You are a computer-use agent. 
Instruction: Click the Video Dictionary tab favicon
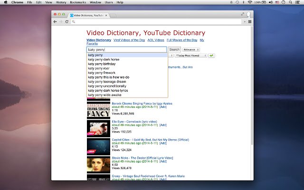pos(72,15)
